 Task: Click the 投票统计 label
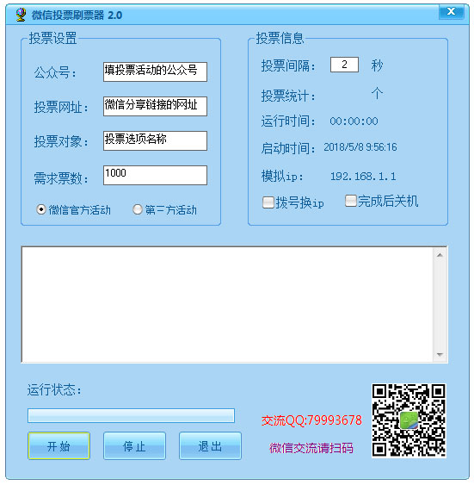tap(288, 96)
